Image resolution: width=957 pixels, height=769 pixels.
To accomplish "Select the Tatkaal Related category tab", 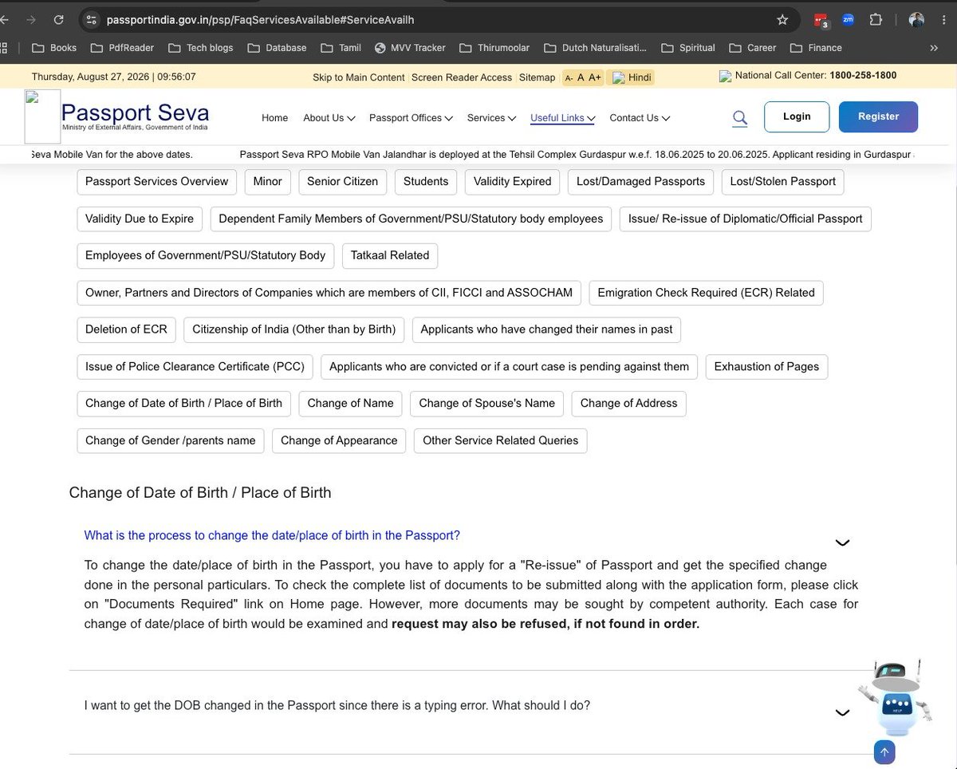I will click(390, 255).
